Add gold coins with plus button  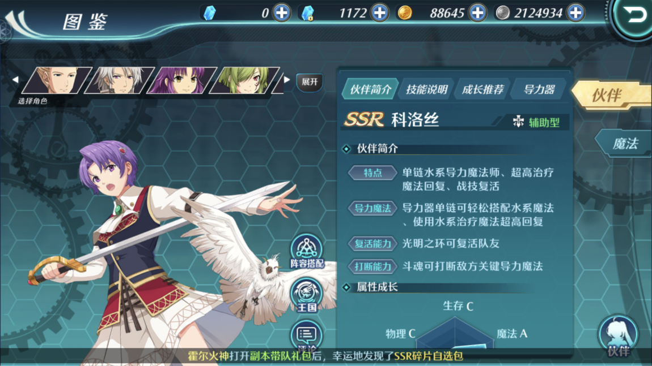pyautogui.click(x=478, y=13)
